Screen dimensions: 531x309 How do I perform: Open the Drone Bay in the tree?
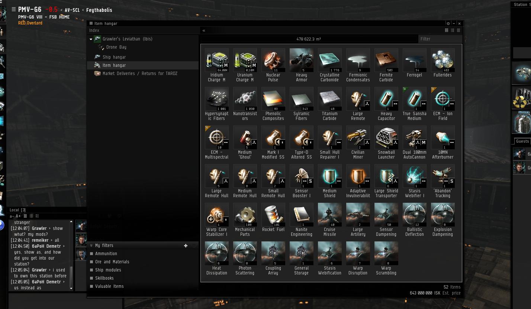(116, 47)
